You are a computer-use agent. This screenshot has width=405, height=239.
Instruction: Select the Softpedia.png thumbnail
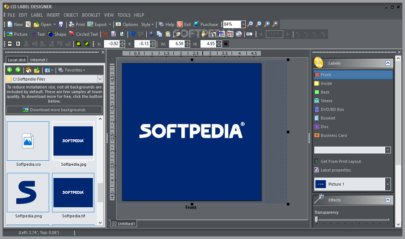tap(28, 192)
